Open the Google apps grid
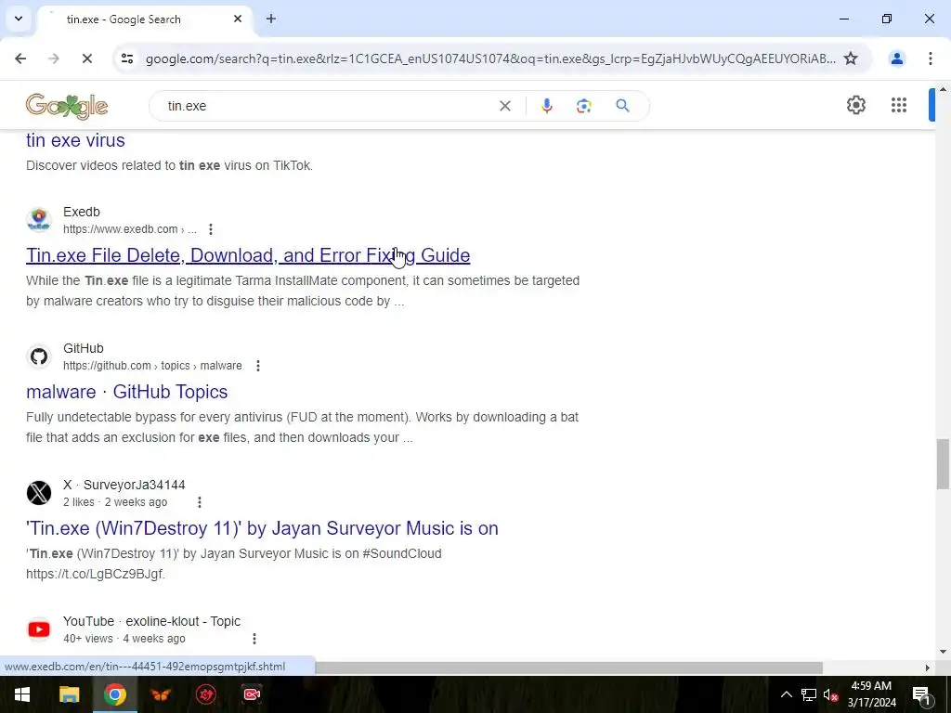 tap(899, 105)
